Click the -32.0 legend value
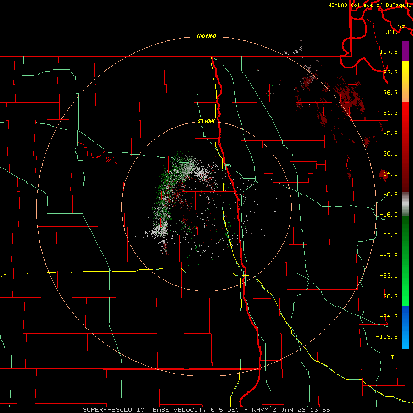Image resolution: width=413 pixels, height=413 pixels. (389, 235)
